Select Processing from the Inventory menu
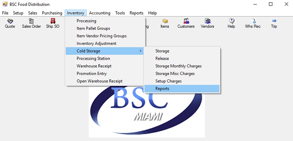 pyautogui.click(x=105, y=21)
